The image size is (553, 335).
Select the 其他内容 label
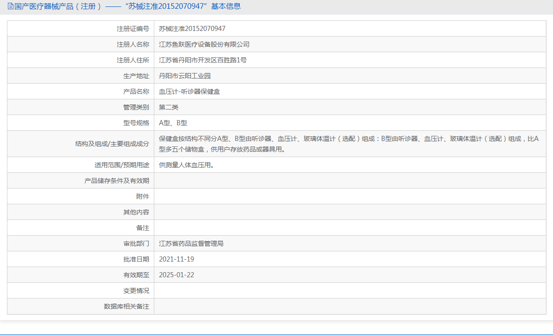coord(136,212)
